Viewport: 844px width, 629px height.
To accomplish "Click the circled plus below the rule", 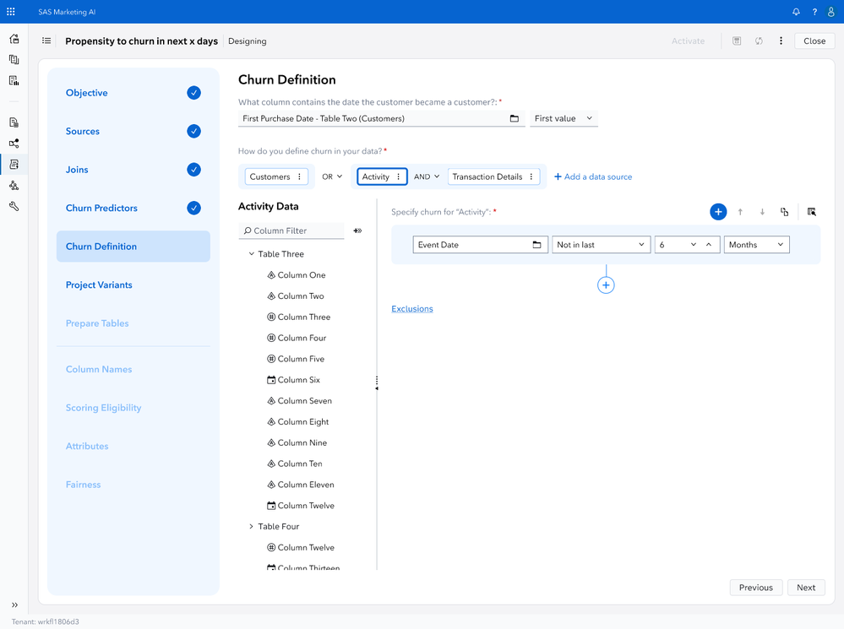I will coord(606,285).
